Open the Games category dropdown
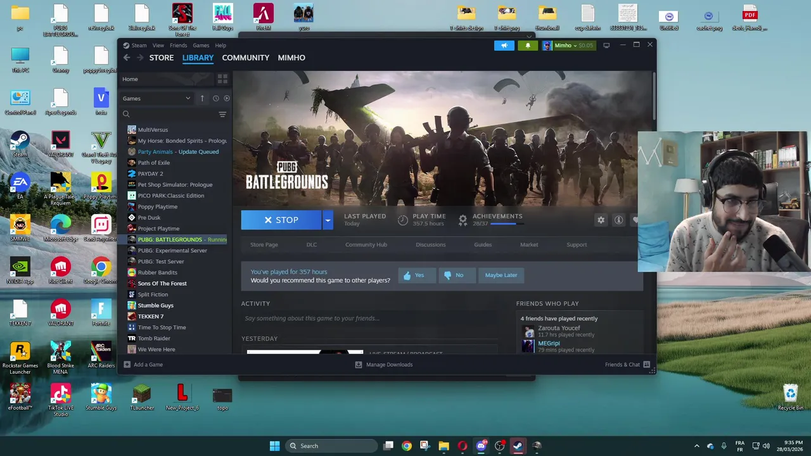The width and height of the screenshot is (811, 456). click(x=156, y=98)
